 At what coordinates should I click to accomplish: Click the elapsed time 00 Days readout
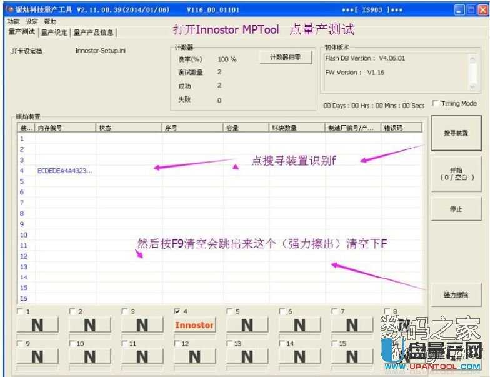[374, 106]
